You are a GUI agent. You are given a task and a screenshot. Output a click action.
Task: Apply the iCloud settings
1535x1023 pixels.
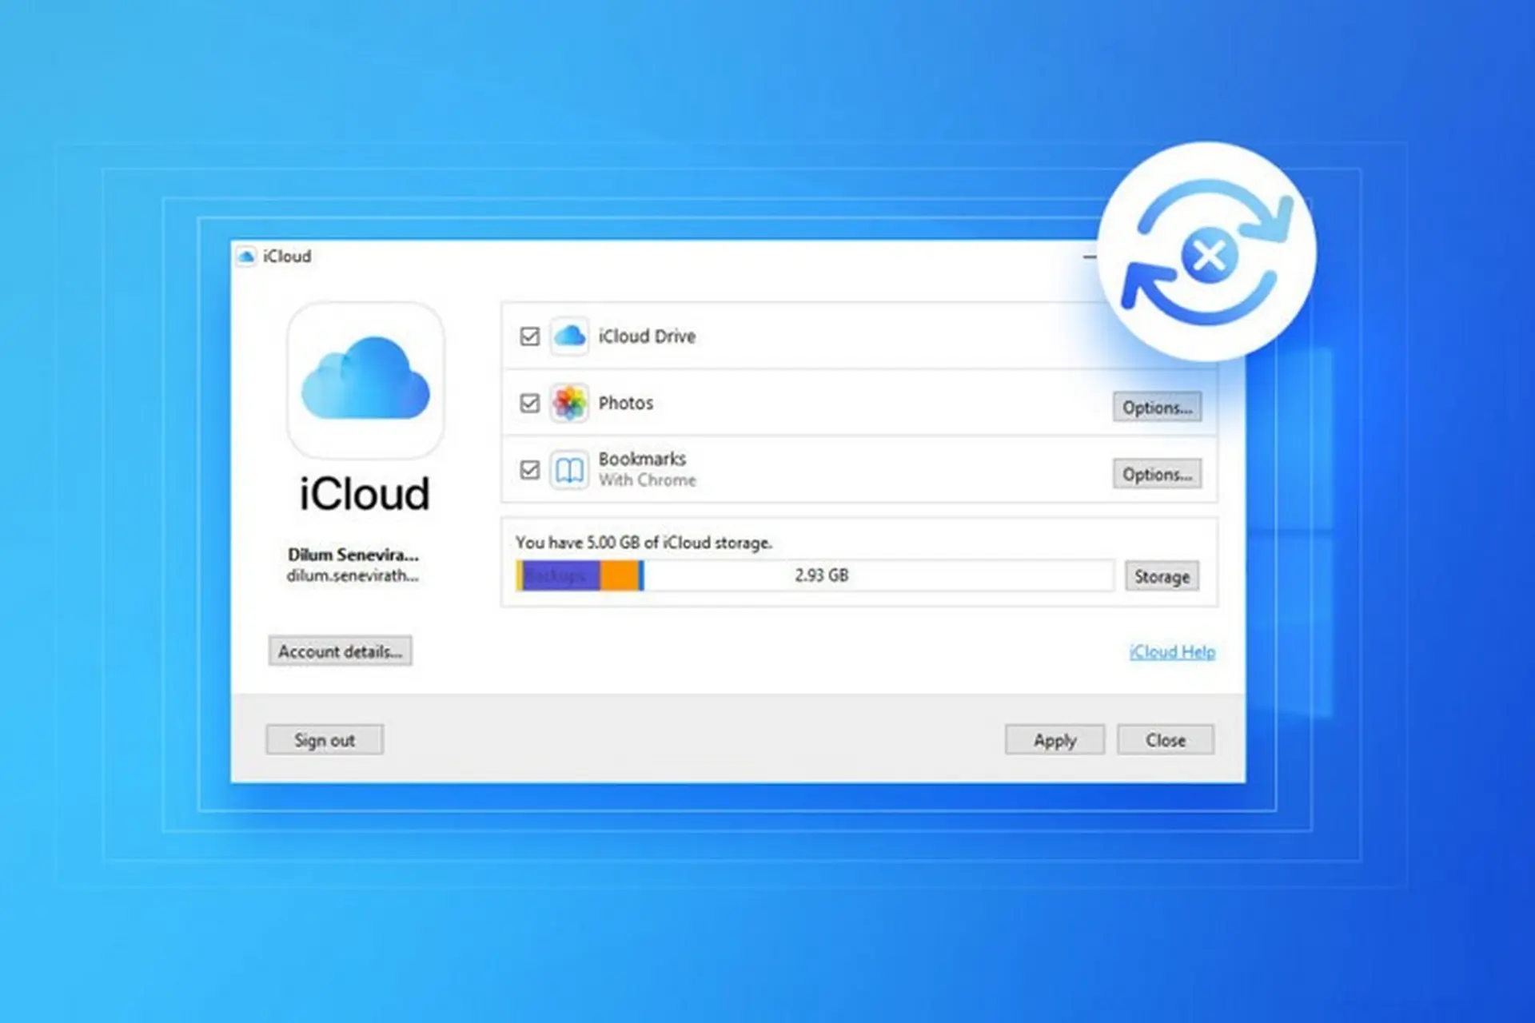point(1055,740)
